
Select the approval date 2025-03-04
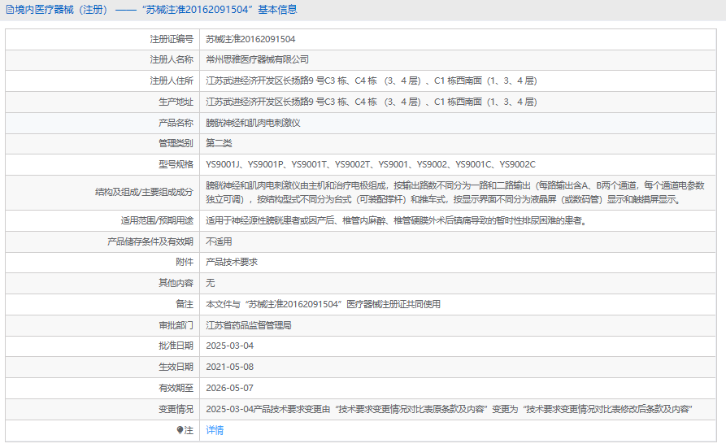pyautogui.click(x=229, y=346)
